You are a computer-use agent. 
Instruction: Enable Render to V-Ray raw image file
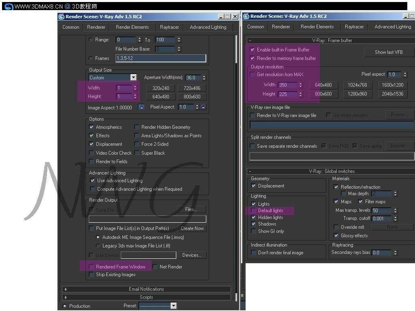point(252,115)
